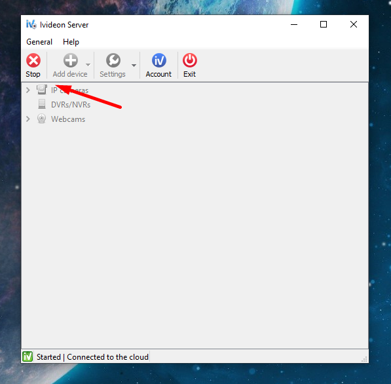Click the red Exit power icon
Viewport: 391px width, 384px height.
[x=190, y=60]
